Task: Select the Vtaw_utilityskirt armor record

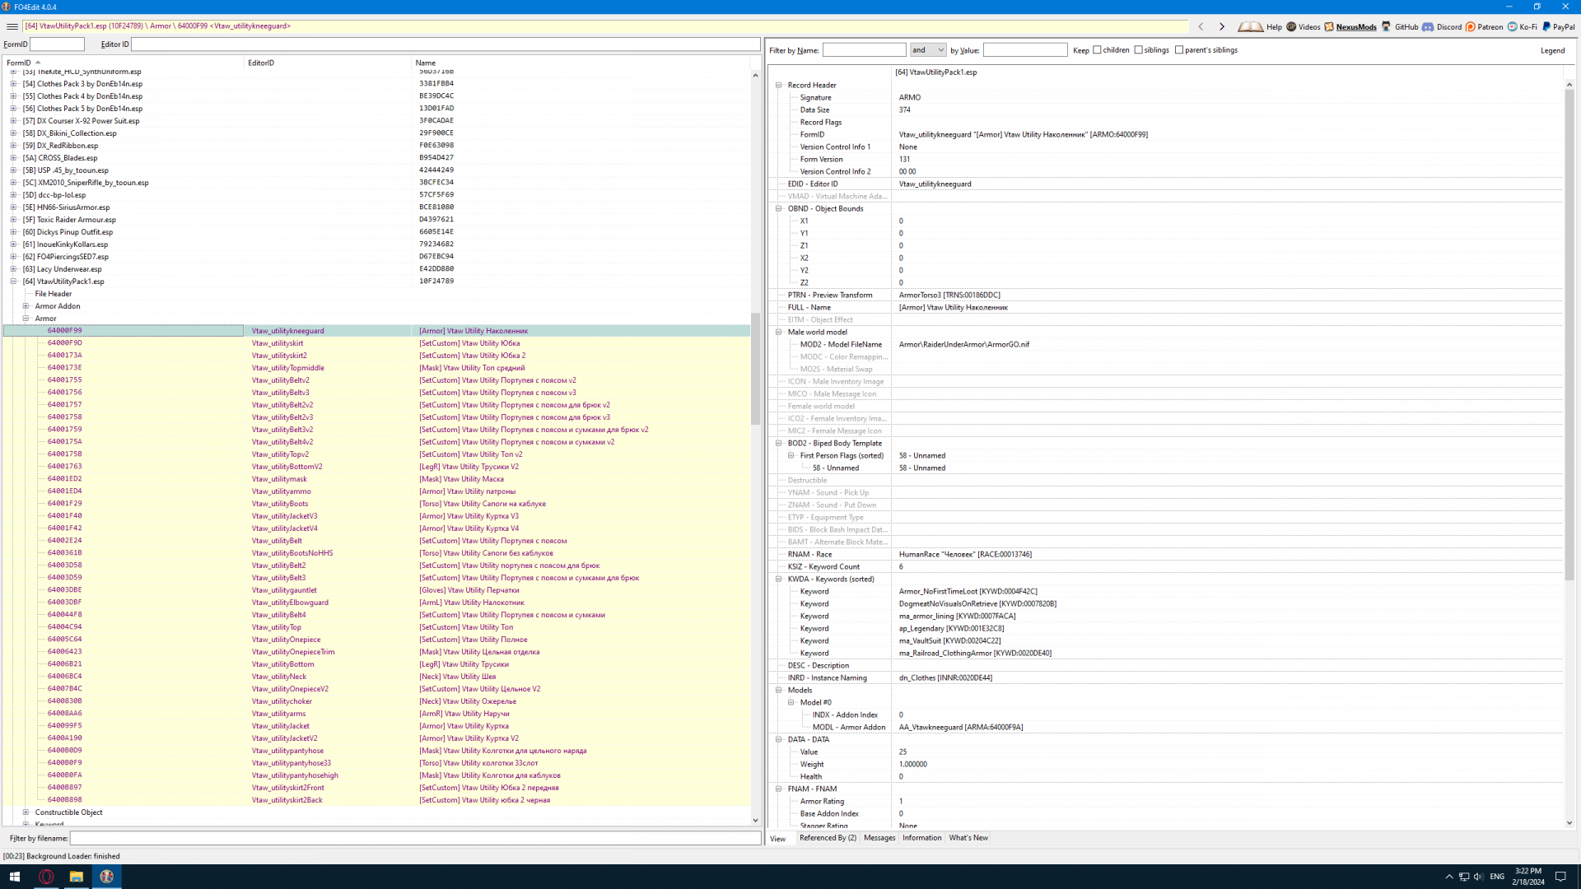Action: 277,343
